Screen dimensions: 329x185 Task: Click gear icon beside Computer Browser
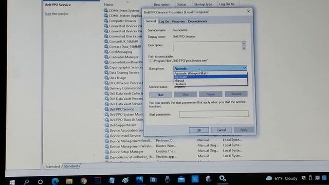click(106, 21)
